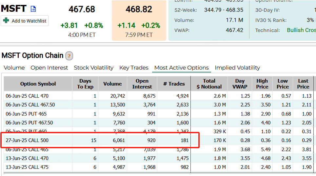
Task: Select 06-Jun-25 PUT 467.50 option
Action: coord(29,123)
